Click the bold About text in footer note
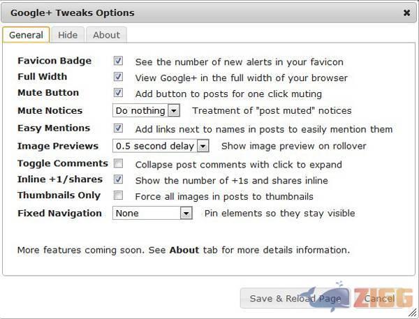The width and height of the screenshot is (419, 319). pos(184,249)
